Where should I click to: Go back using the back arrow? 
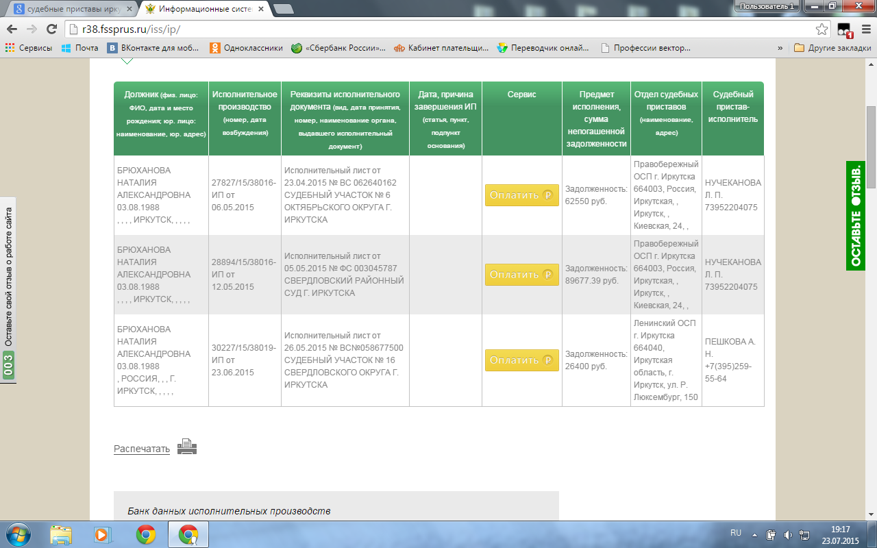12,29
